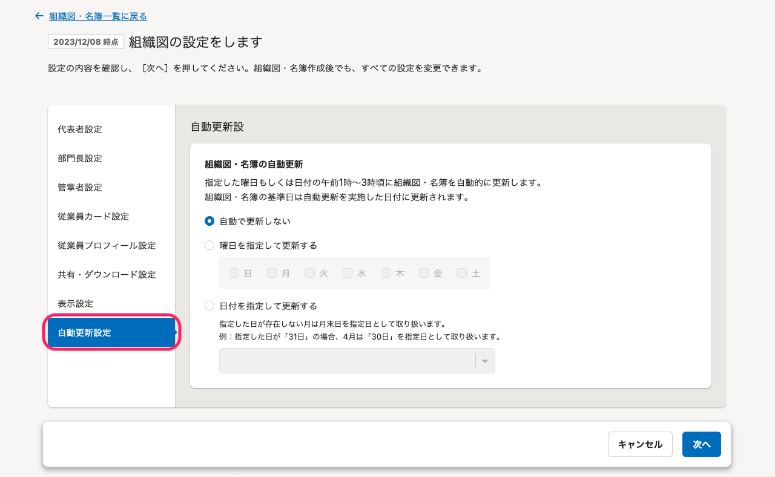Open 表示設定 in the sidebar
The width and height of the screenshot is (775, 477).
tap(76, 304)
